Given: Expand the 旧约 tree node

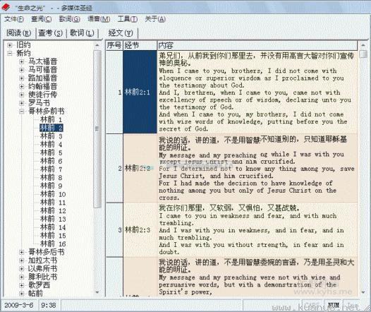Looking at the screenshot, I should pyautogui.click(x=10, y=45).
